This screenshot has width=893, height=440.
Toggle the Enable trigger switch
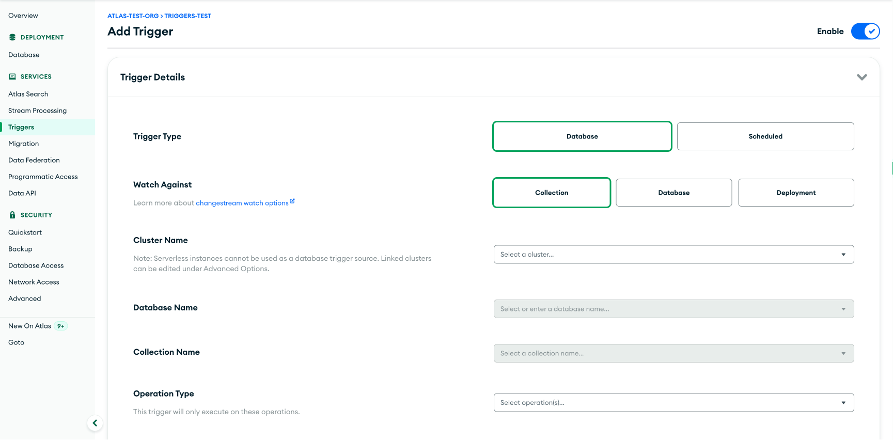(865, 32)
